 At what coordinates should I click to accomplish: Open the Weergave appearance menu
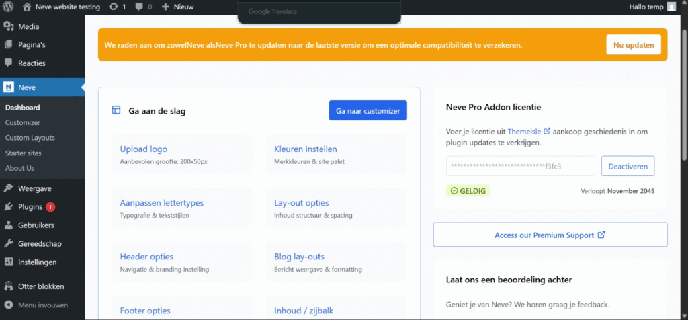(x=35, y=188)
